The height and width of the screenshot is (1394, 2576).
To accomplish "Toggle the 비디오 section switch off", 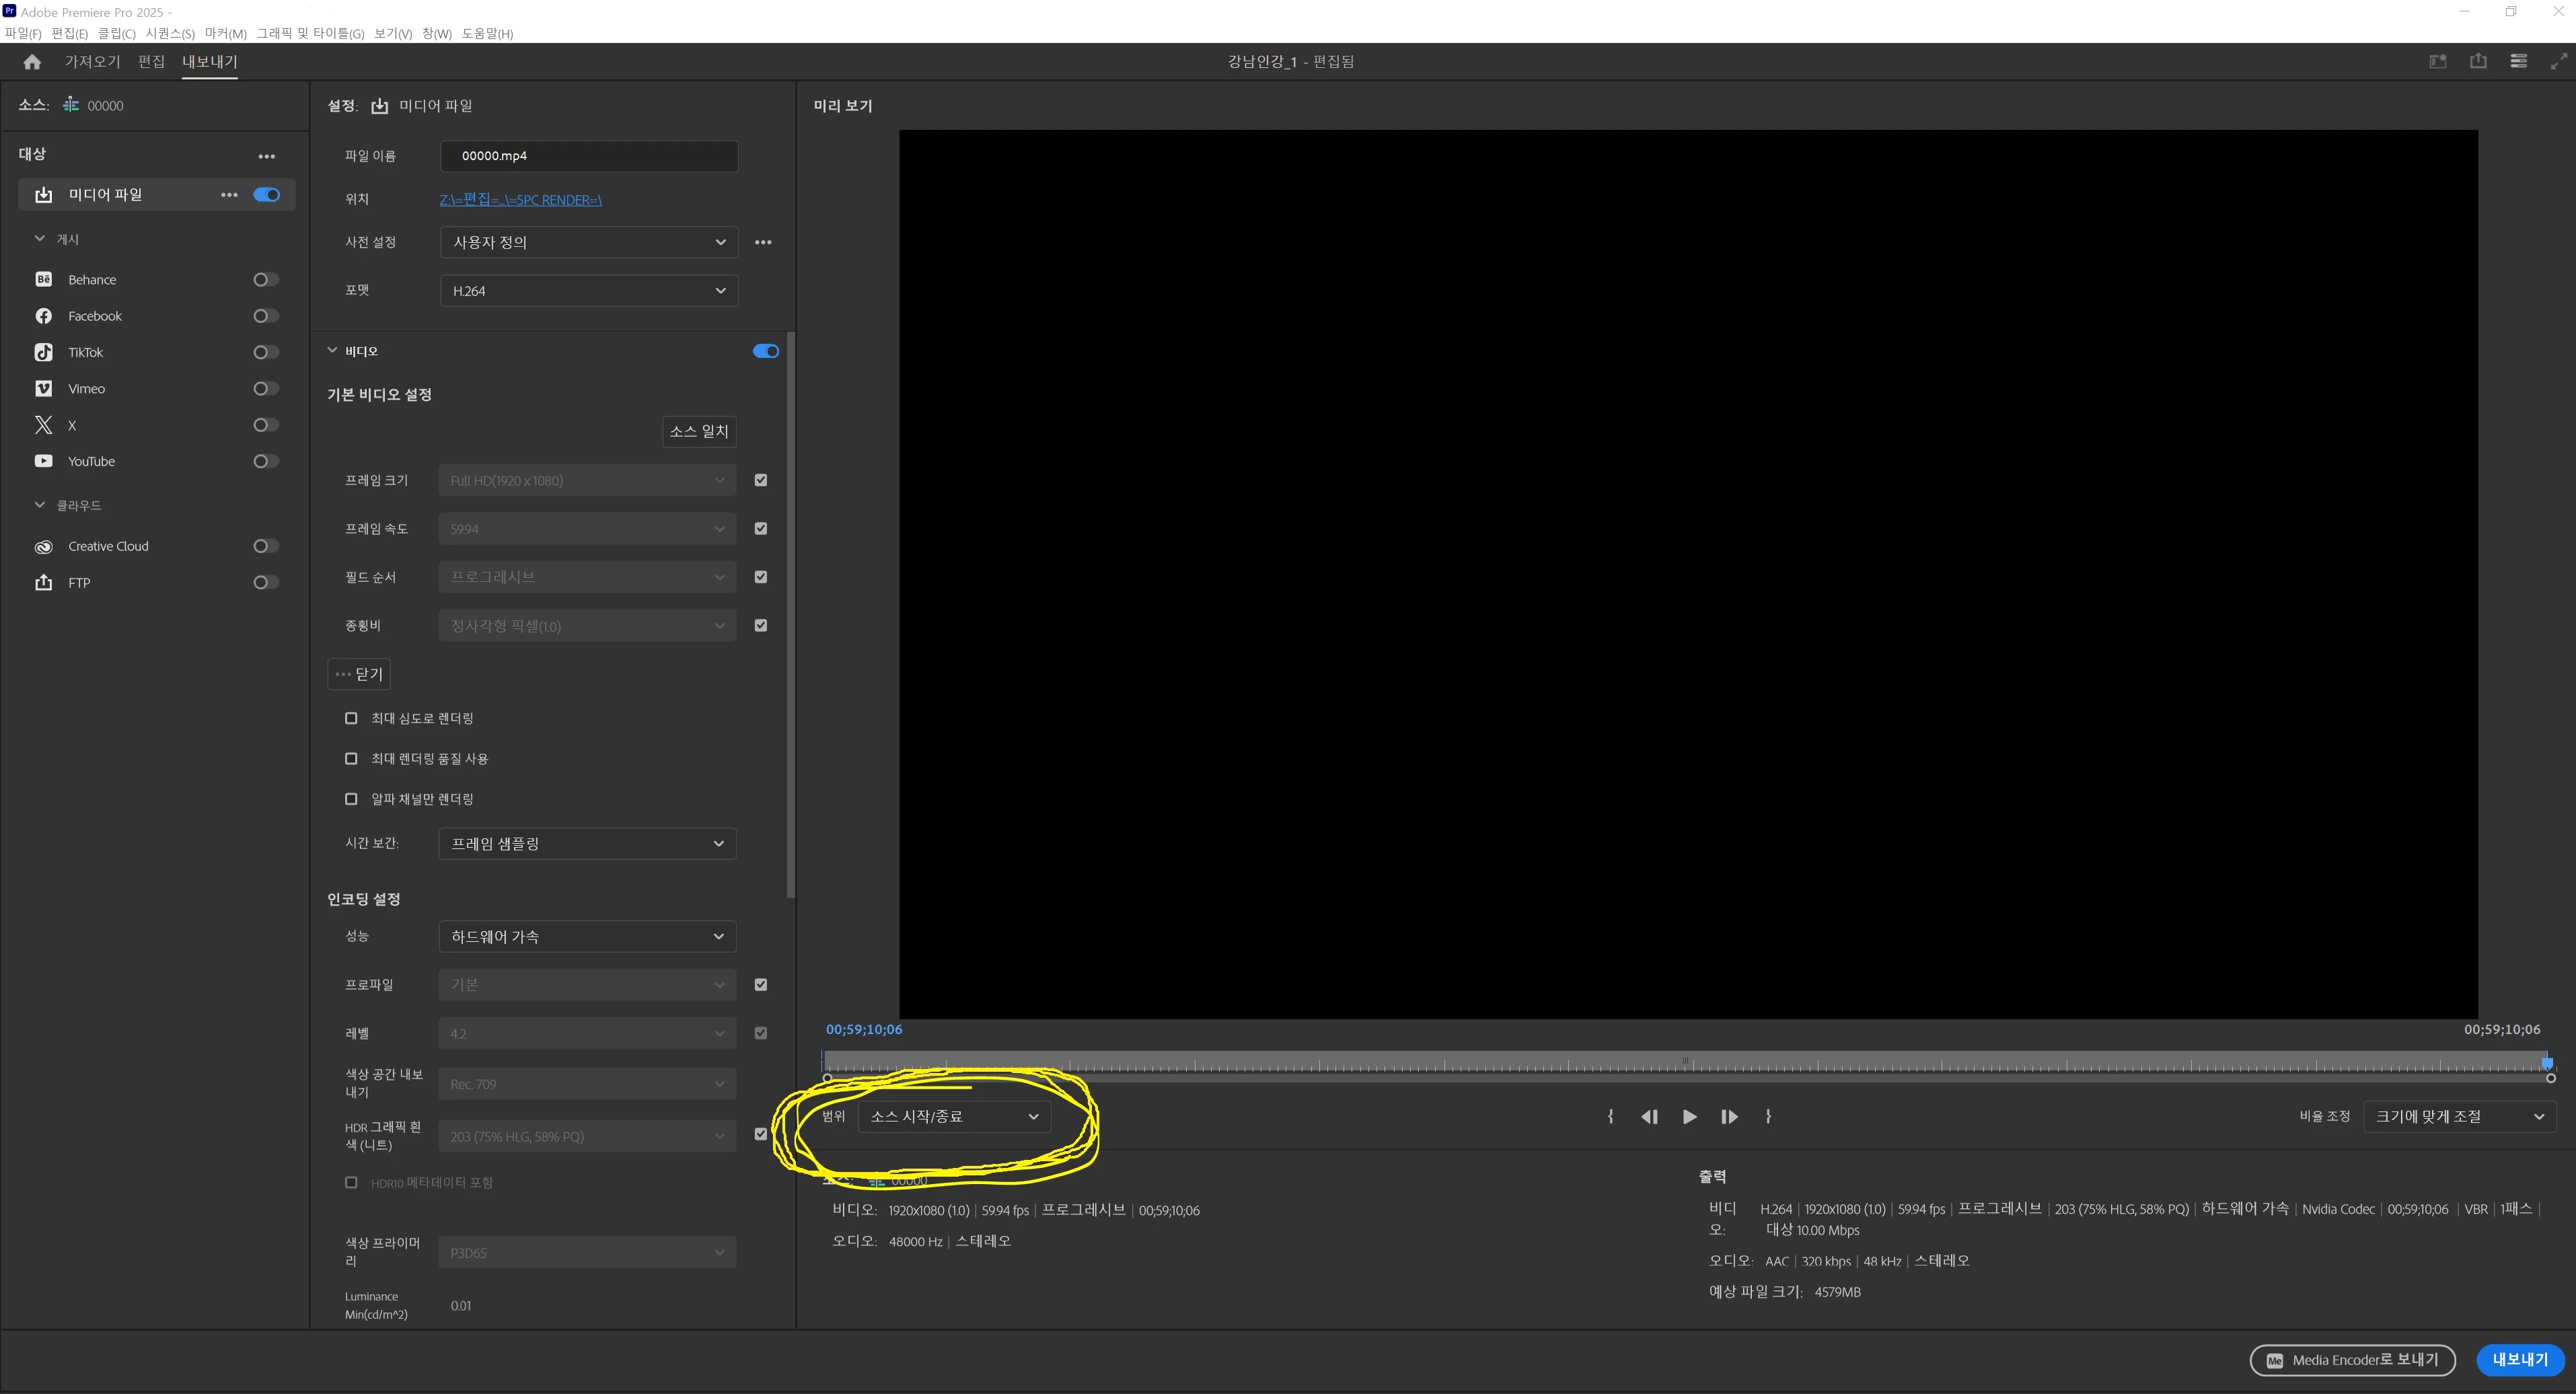I will tap(765, 351).
